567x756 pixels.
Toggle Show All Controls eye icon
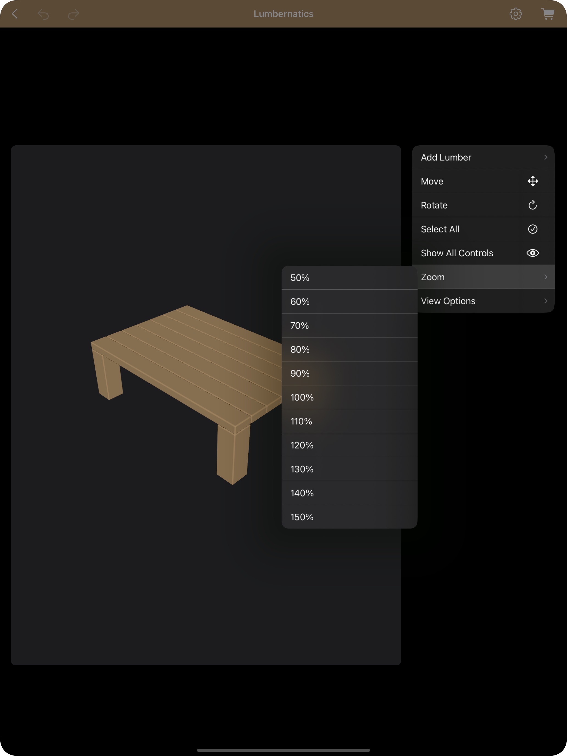pyautogui.click(x=532, y=253)
